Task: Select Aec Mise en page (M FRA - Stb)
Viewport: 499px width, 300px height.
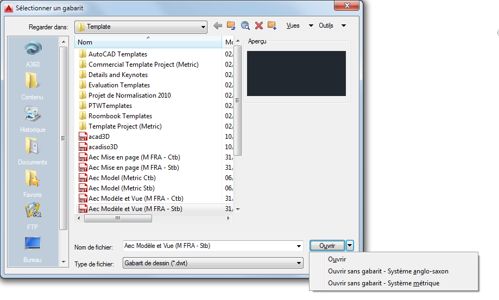Action: (x=129, y=168)
